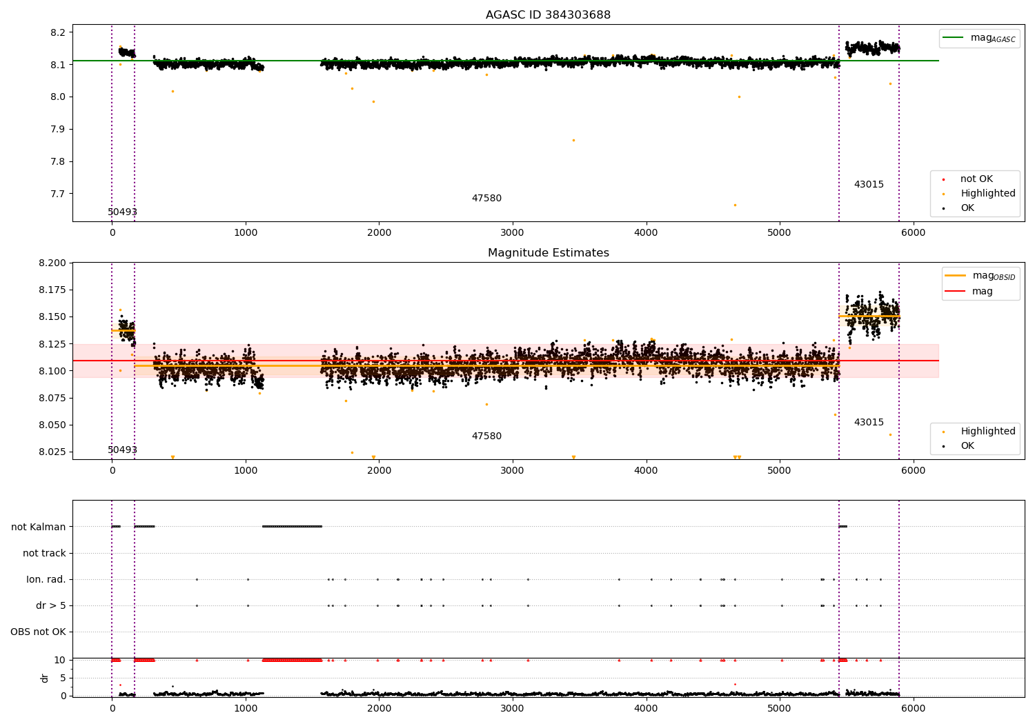The height and width of the screenshot is (724, 1035).
Task: Click the '7.8' y-axis tick in top plot
Action: pos(59,162)
